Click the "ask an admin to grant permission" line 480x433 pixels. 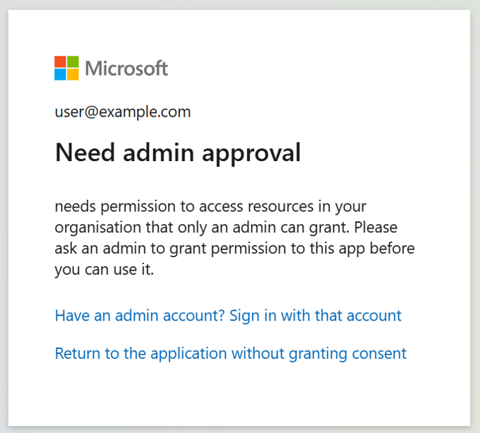pos(234,249)
